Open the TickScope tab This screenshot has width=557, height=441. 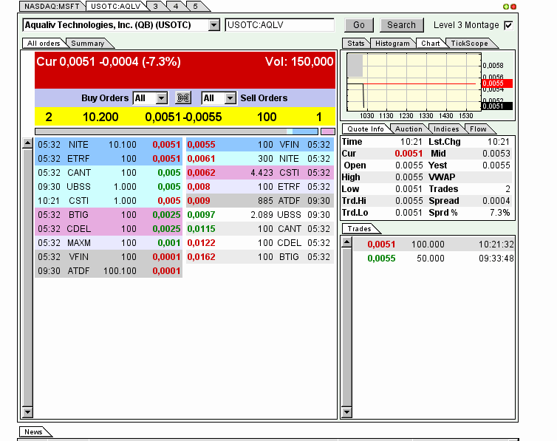pyautogui.click(x=469, y=44)
